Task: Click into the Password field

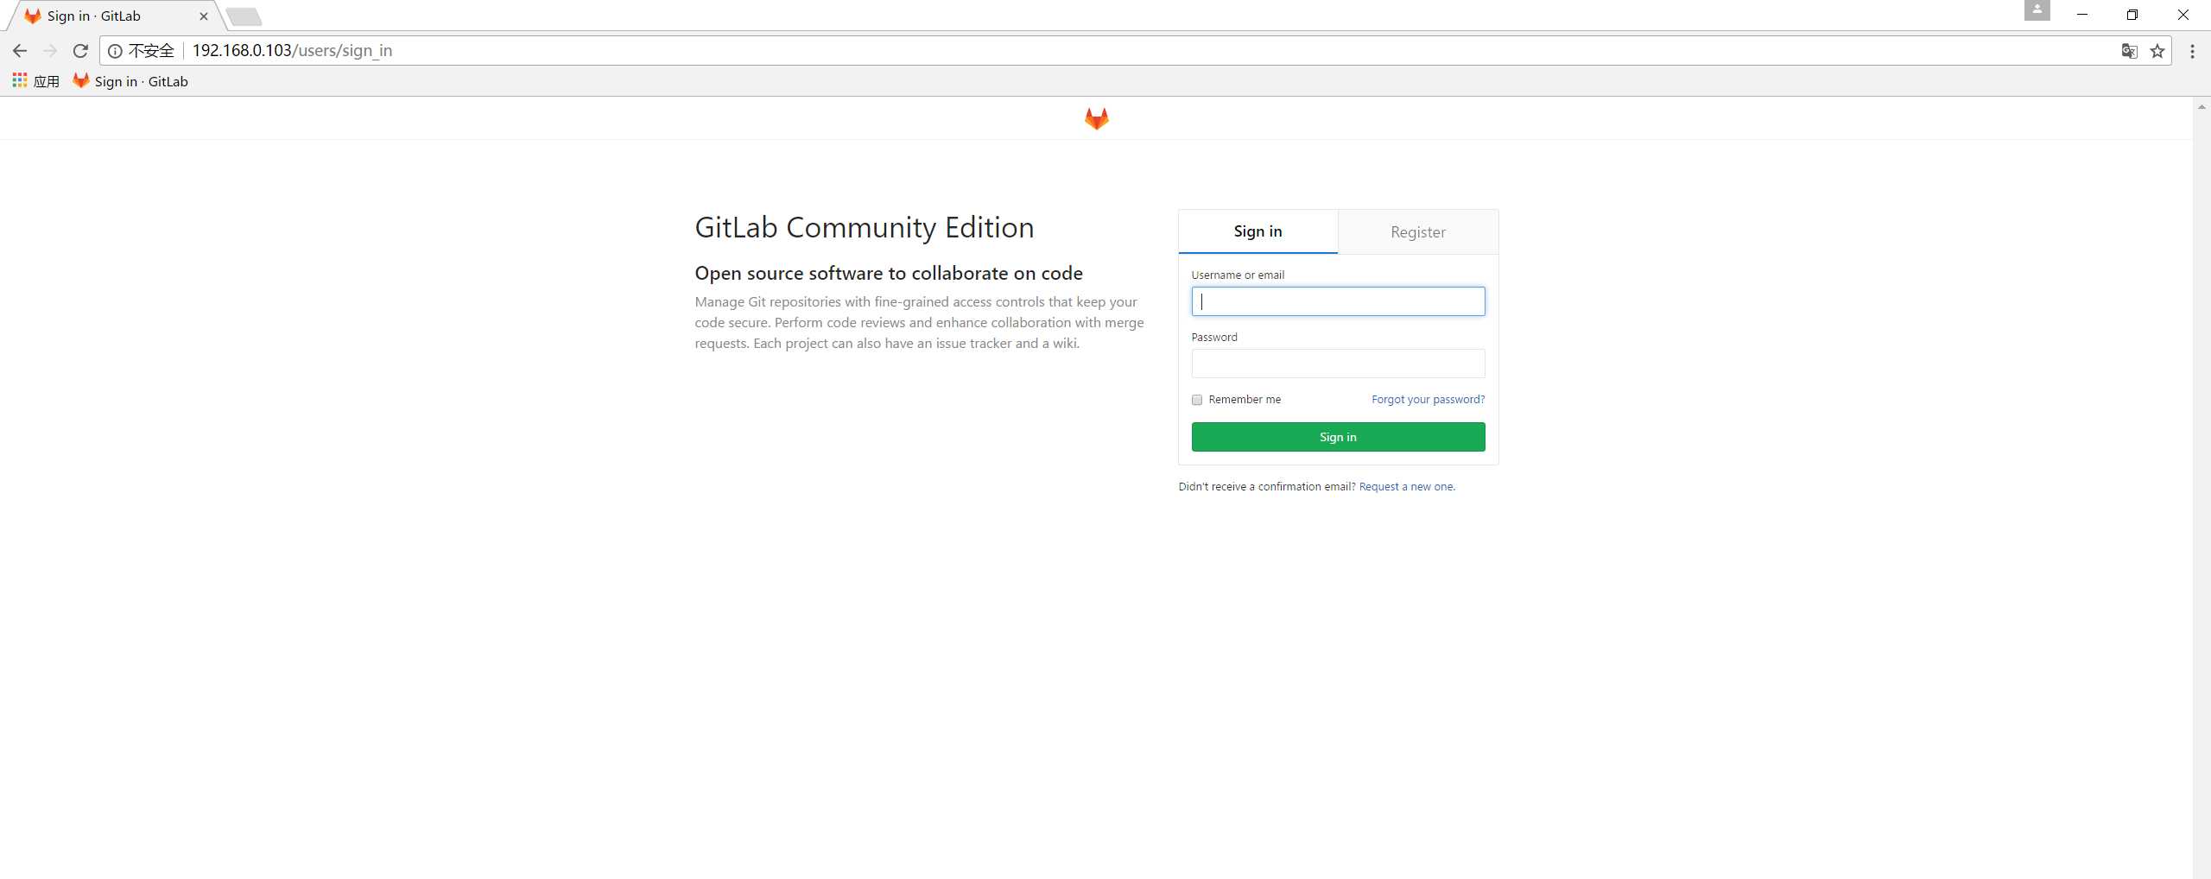Action: (x=1338, y=364)
